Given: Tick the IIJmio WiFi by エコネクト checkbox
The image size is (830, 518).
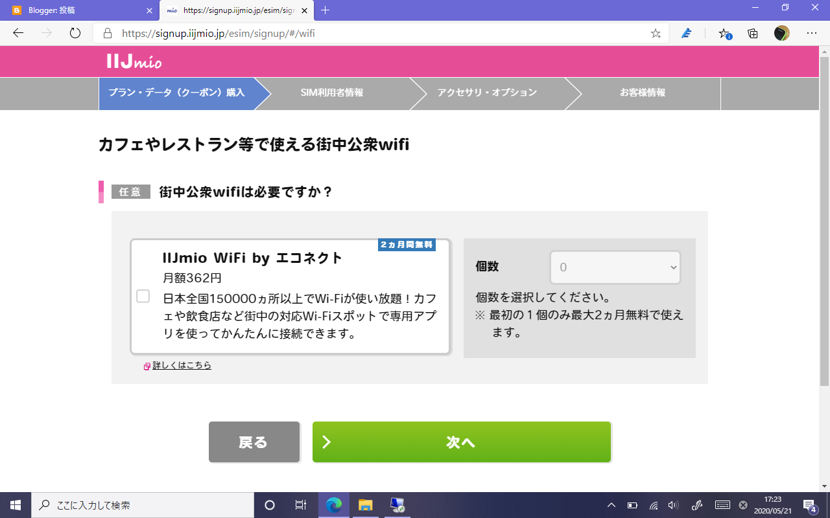Looking at the screenshot, I should 143,297.
